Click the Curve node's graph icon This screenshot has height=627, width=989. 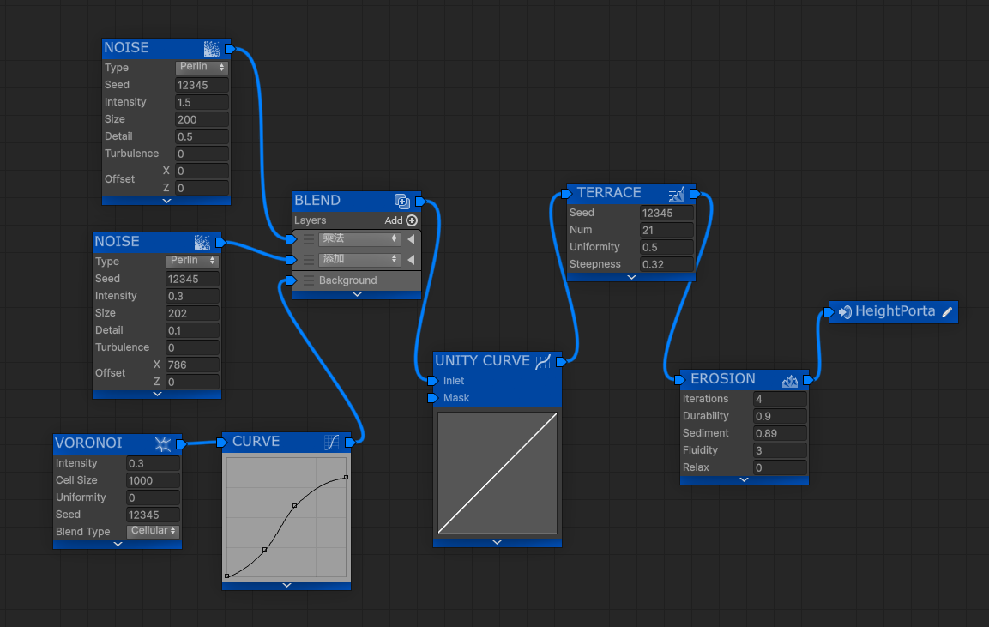(x=332, y=443)
